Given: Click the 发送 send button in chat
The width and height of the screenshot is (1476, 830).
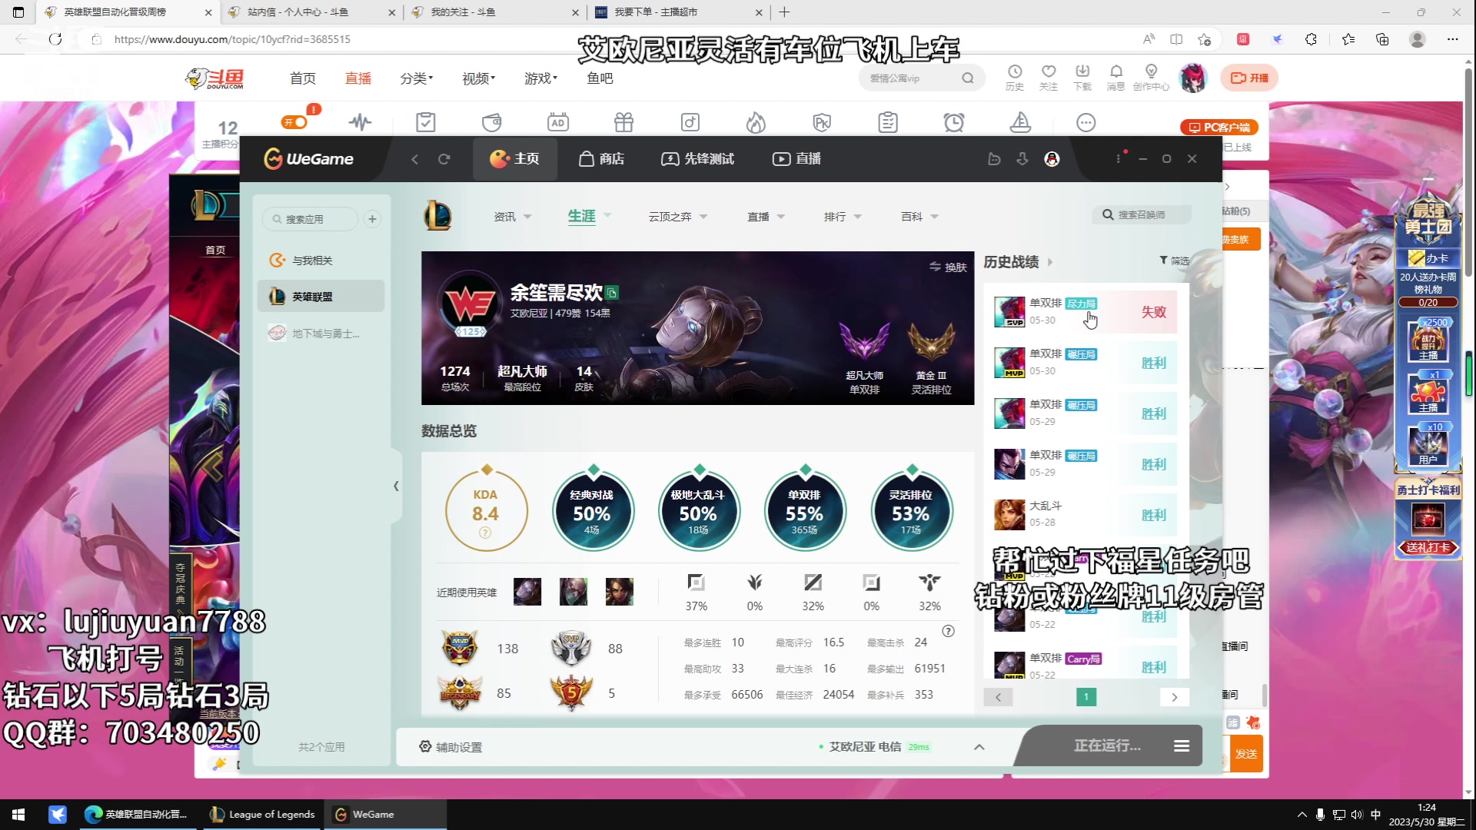Looking at the screenshot, I should [1246, 754].
